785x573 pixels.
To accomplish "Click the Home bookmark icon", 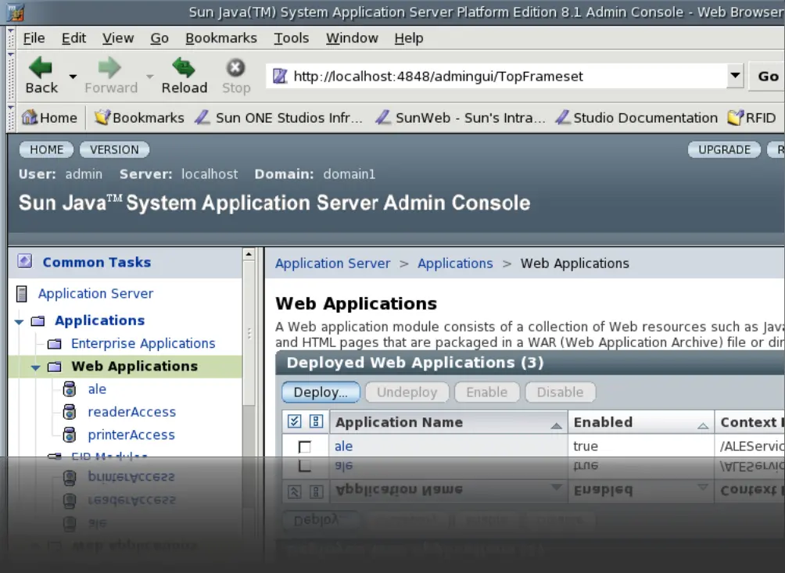I will (30, 118).
